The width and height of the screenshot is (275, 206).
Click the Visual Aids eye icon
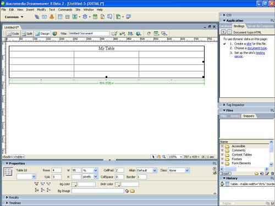[x=164, y=34]
